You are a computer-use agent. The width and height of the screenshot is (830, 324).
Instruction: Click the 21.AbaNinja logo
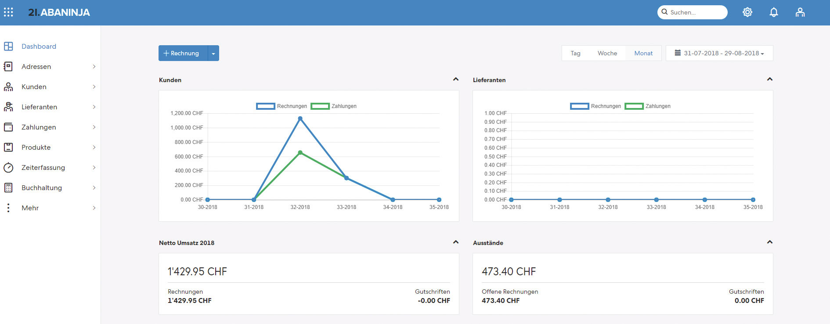[x=59, y=12]
